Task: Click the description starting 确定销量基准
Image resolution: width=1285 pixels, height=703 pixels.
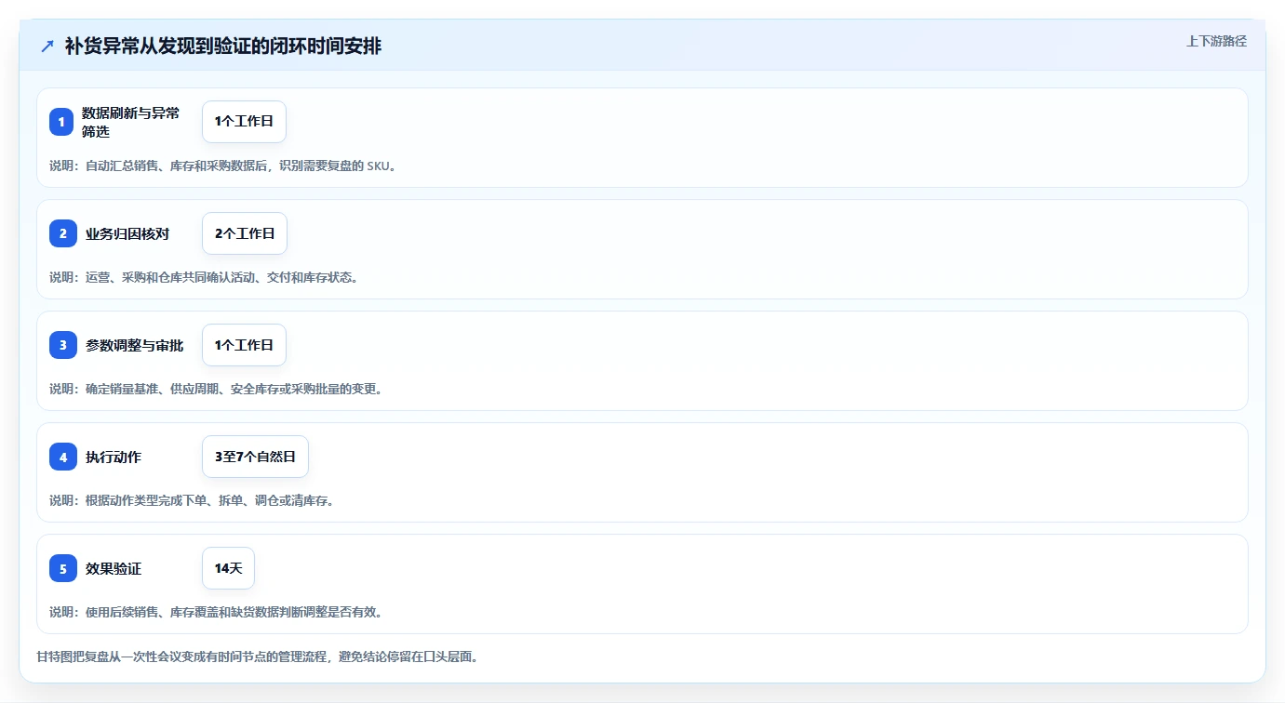Action: coord(216,389)
